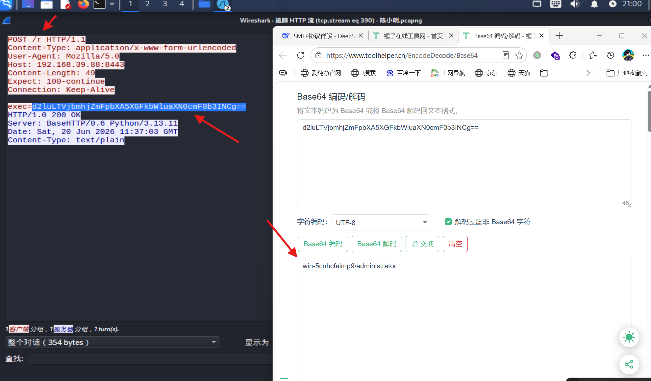Click the red 清空 button
The width and height of the screenshot is (651, 381).
tap(455, 244)
